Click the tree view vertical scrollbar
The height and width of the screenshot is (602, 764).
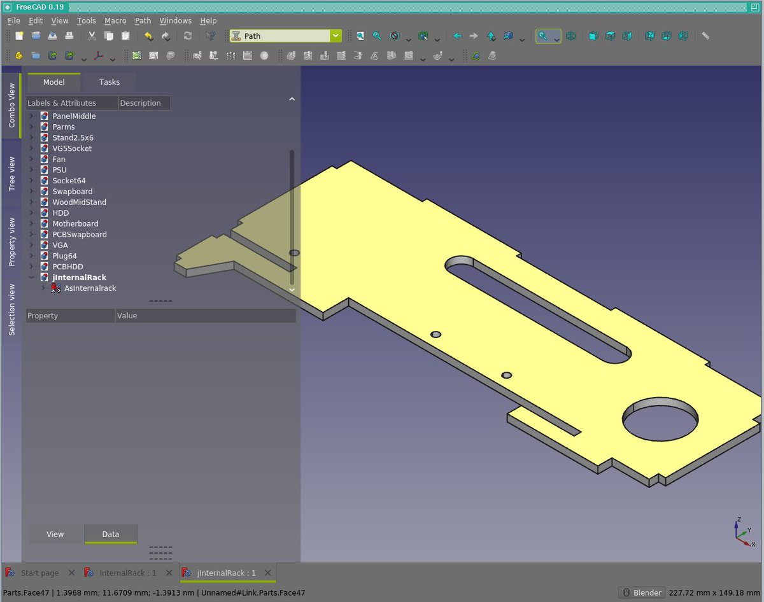click(292, 216)
